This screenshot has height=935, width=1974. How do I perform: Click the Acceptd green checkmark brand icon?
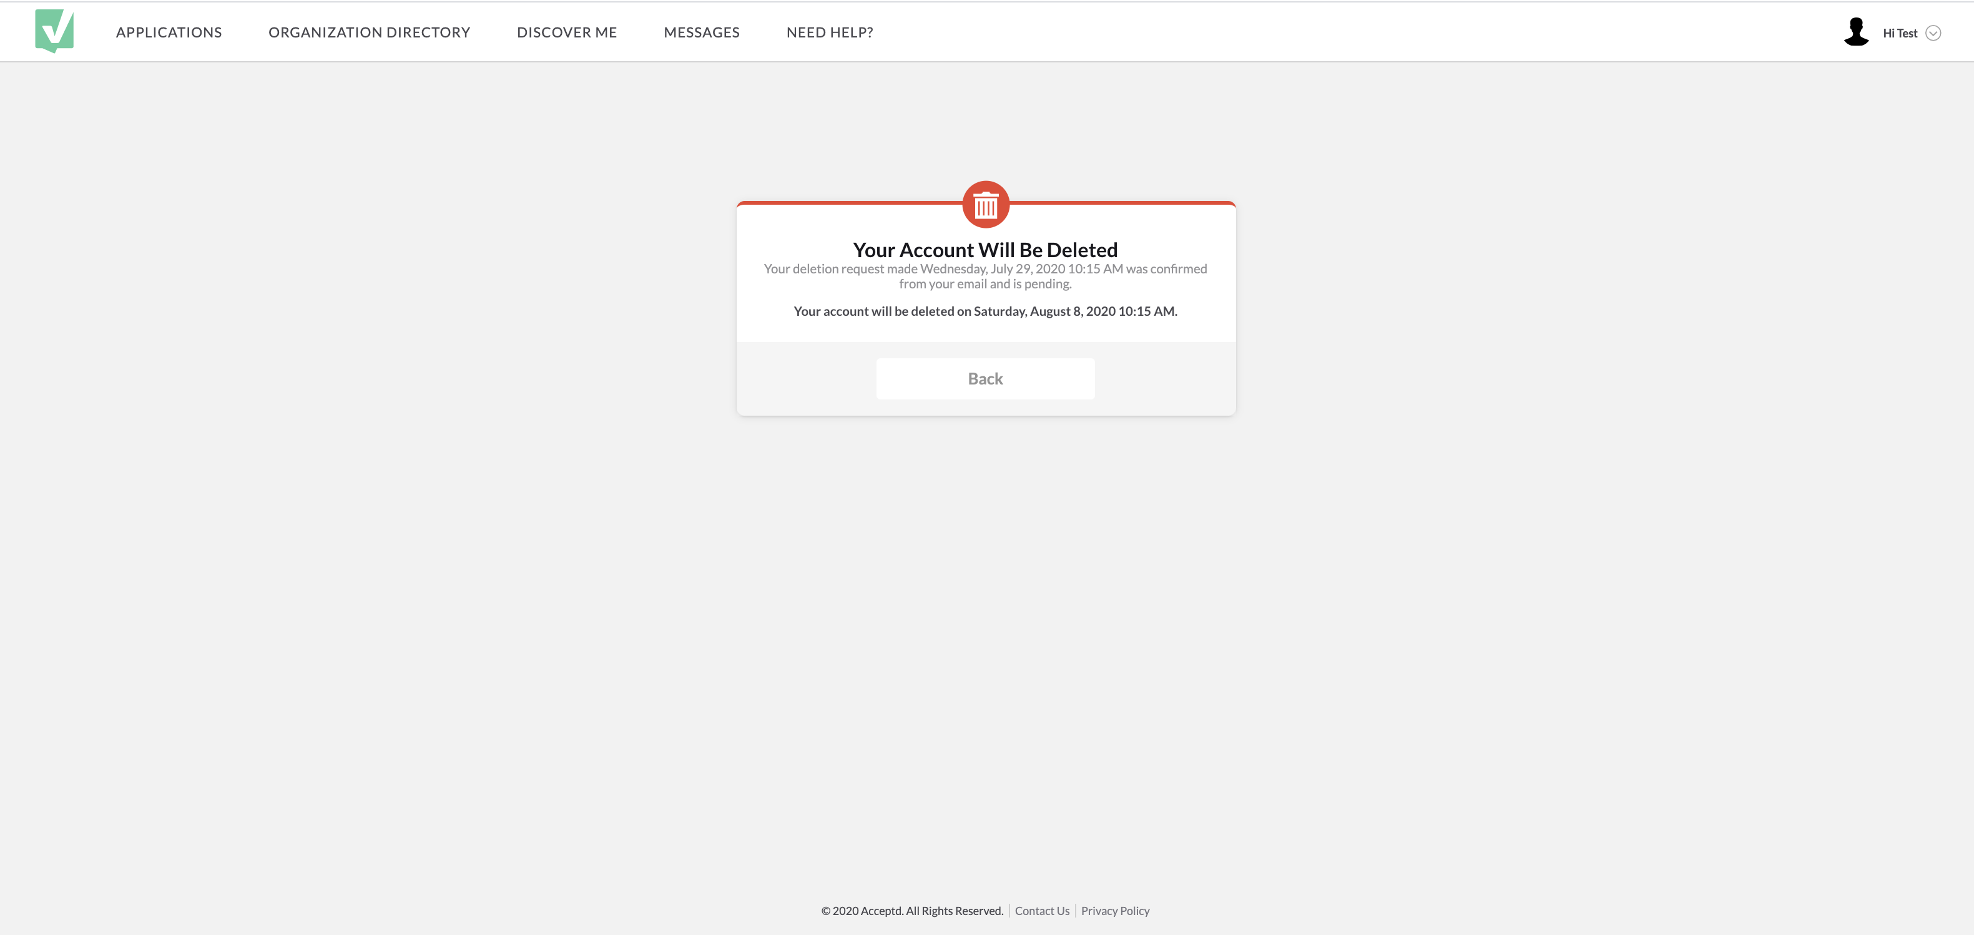[54, 31]
